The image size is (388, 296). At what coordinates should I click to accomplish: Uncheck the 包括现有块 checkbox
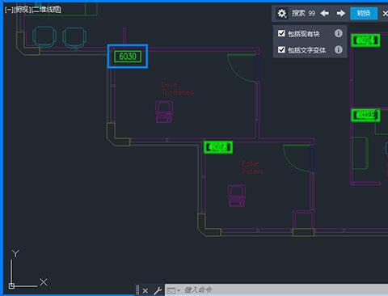pyautogui.click(x=281, y=33)
